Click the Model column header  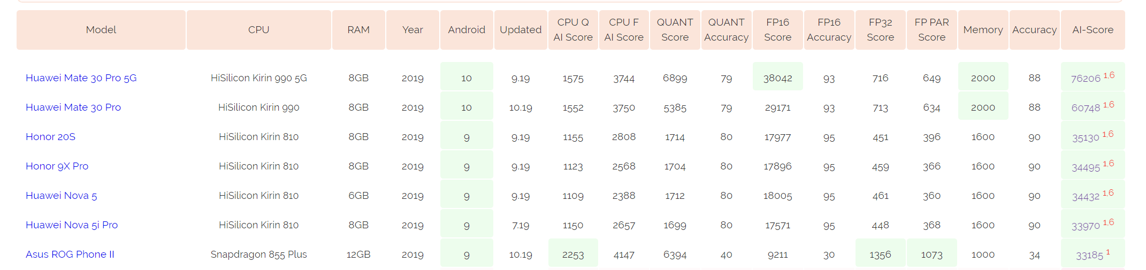(x=101, y=30)
